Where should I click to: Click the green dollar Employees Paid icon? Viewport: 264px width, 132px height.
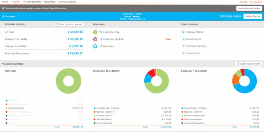click(95, 32)
